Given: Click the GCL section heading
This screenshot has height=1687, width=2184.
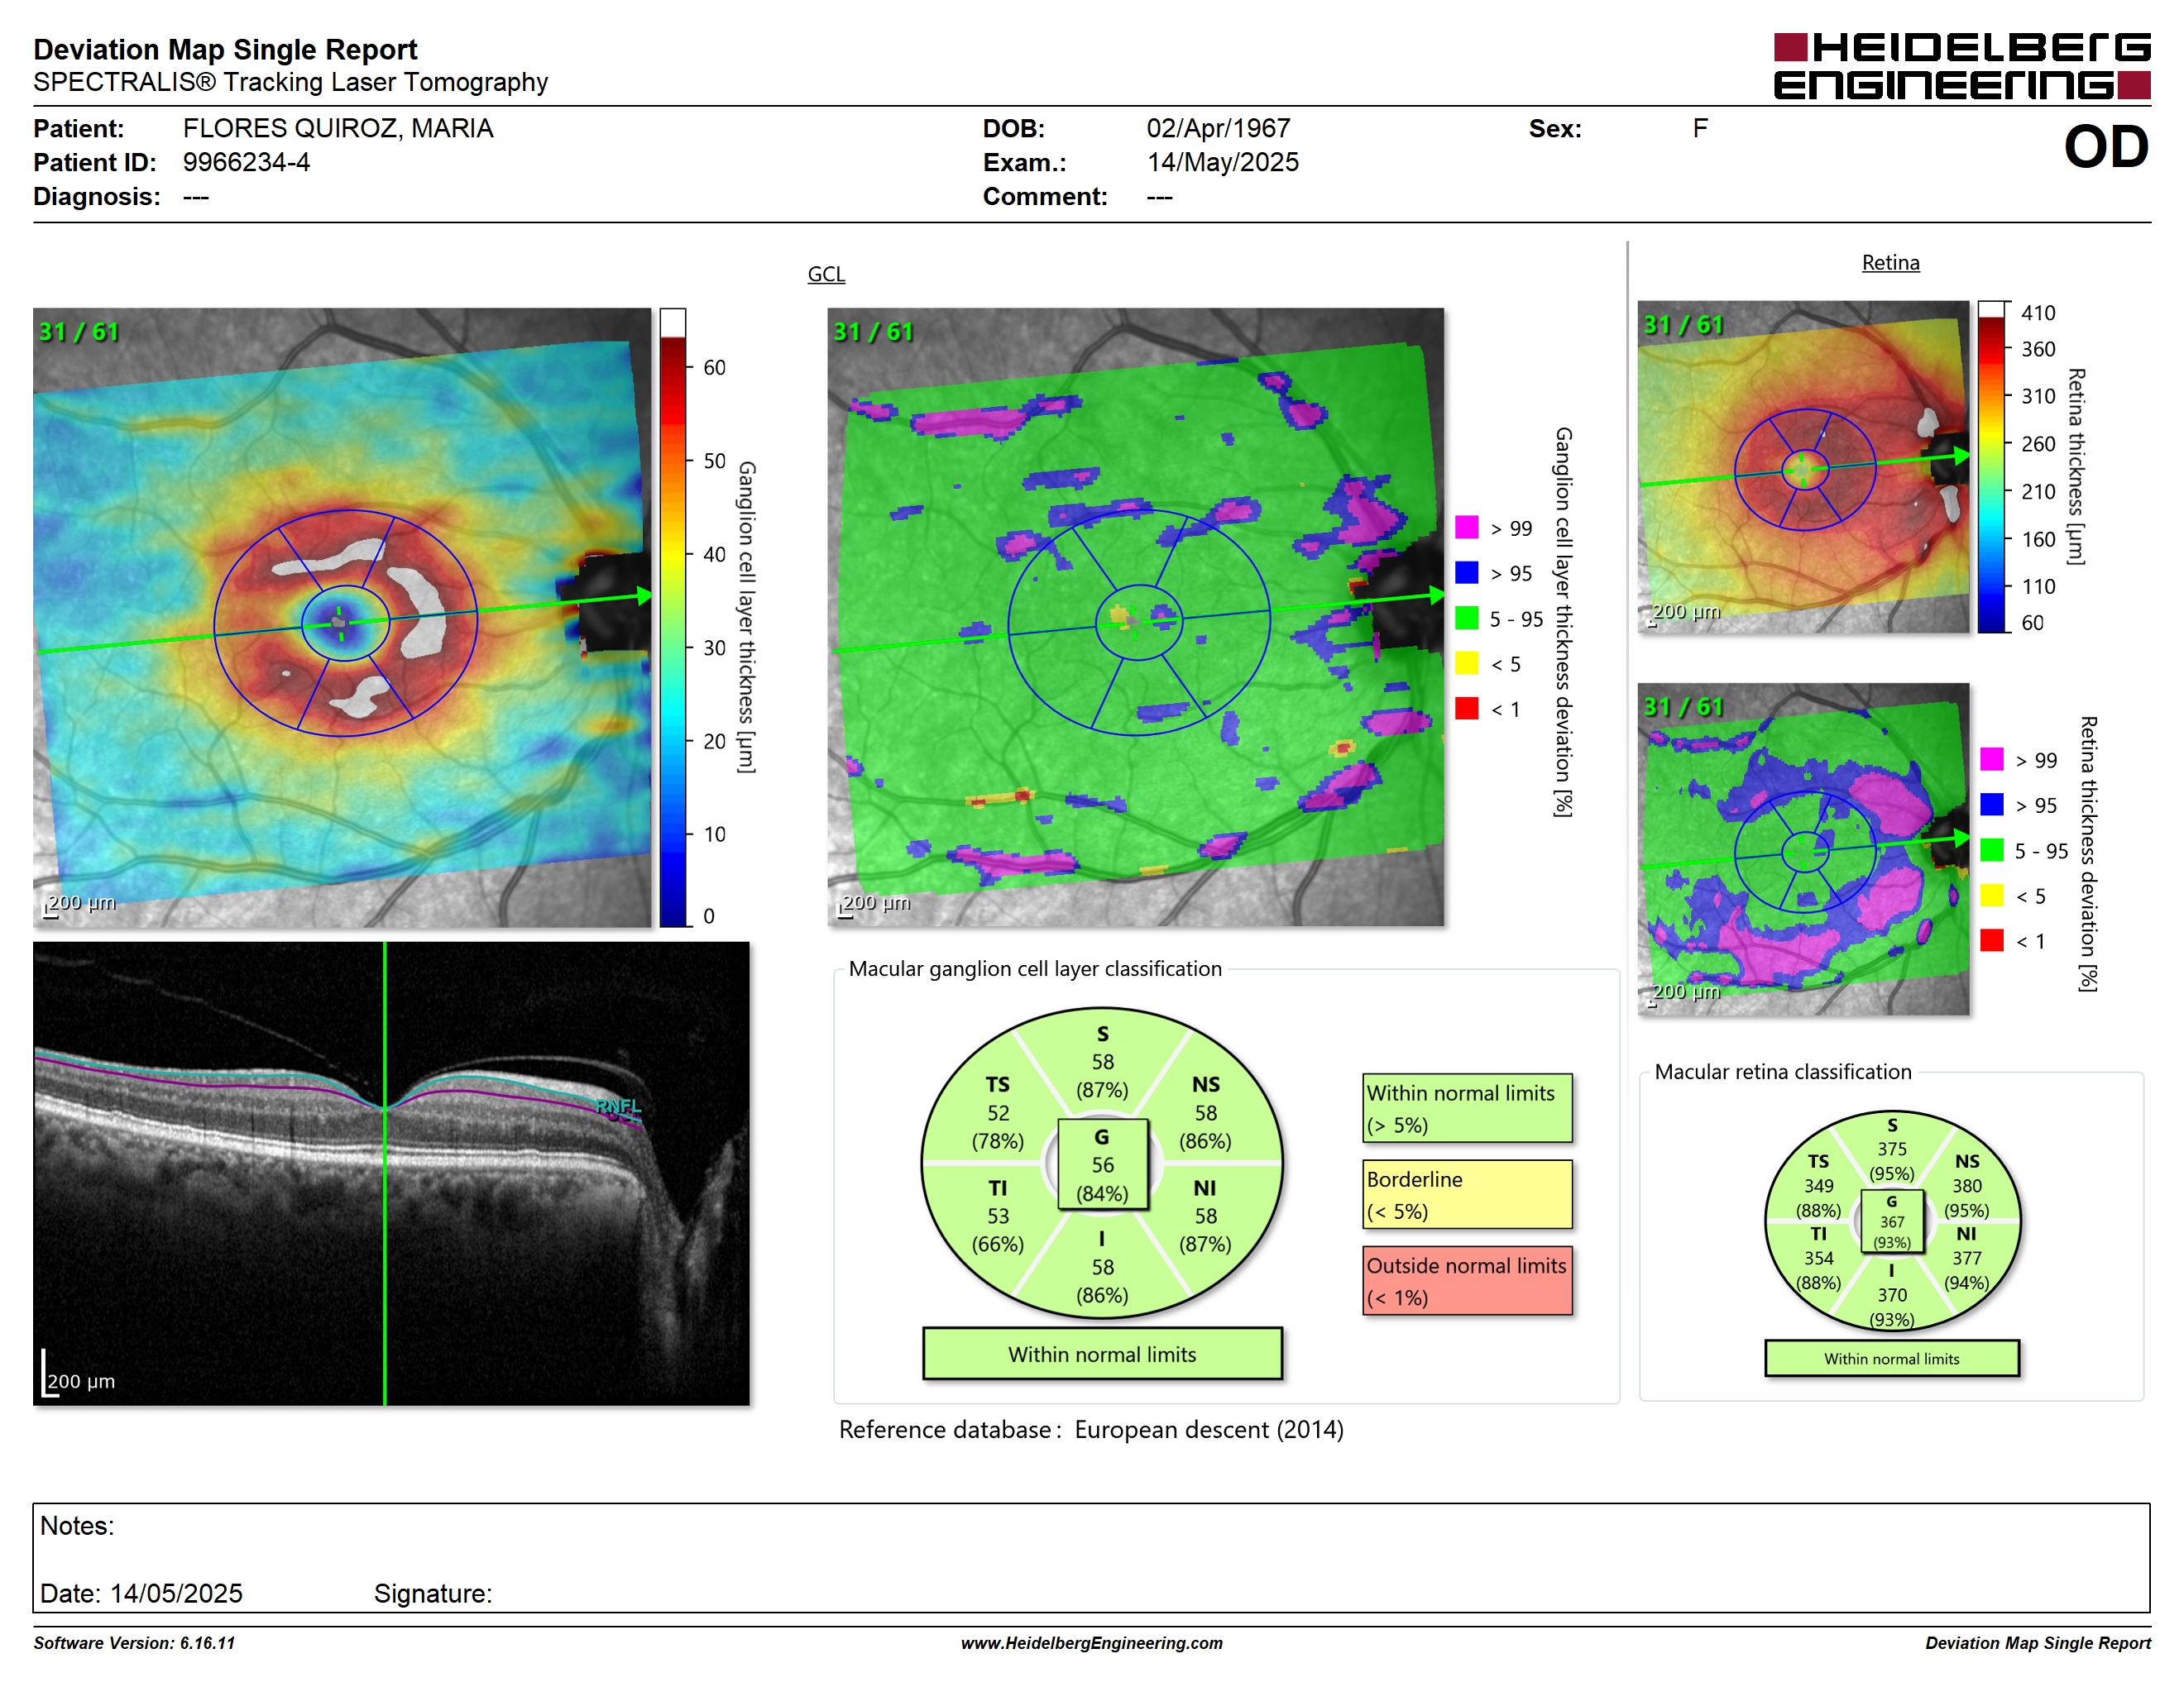Looking at the screenshot, I should [826, 274].
